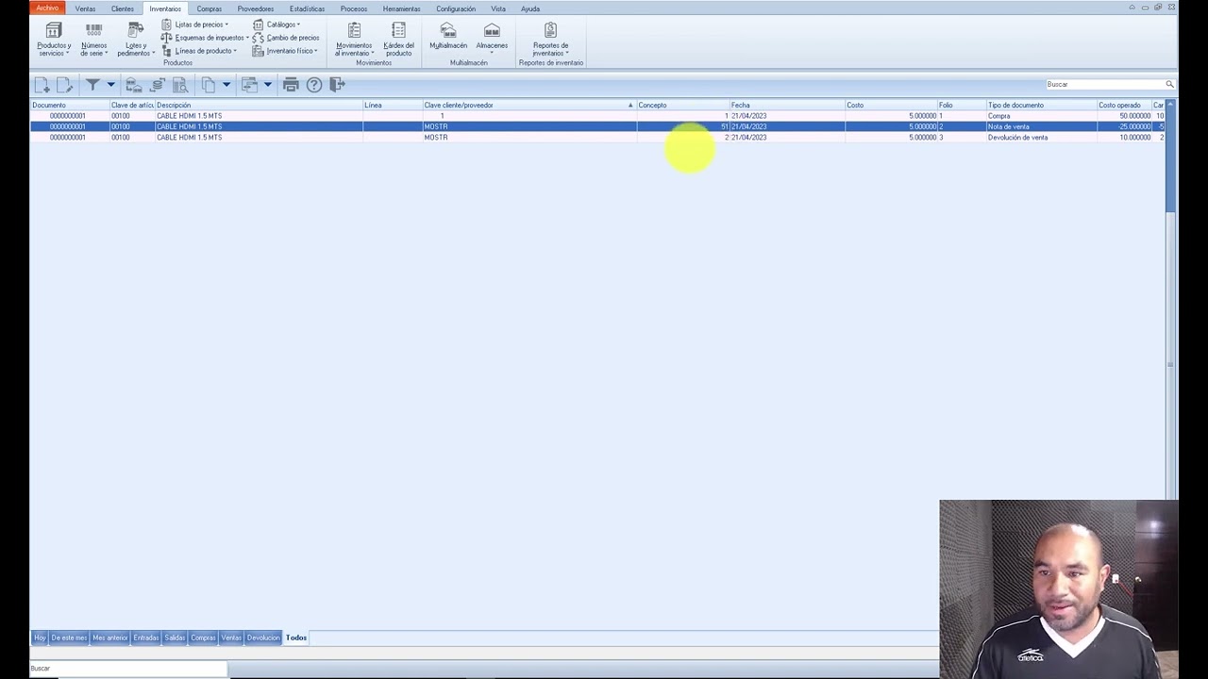1208x679 pixels.
Task: Sort by the Descripción column header
Action: pyautogui.click(x=259, y=105)
